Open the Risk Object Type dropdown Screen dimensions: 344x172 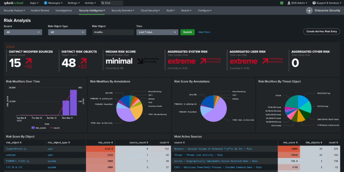coord(67,32)
